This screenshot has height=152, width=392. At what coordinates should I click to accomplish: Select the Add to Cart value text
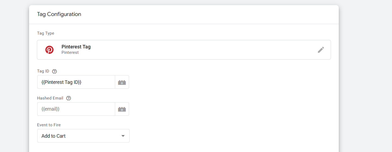[x=54, y=136]
